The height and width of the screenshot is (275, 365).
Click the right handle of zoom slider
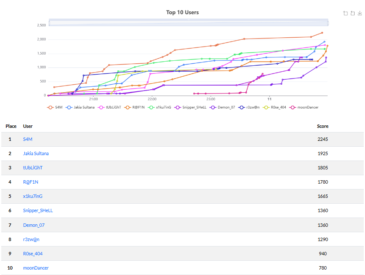328,23
